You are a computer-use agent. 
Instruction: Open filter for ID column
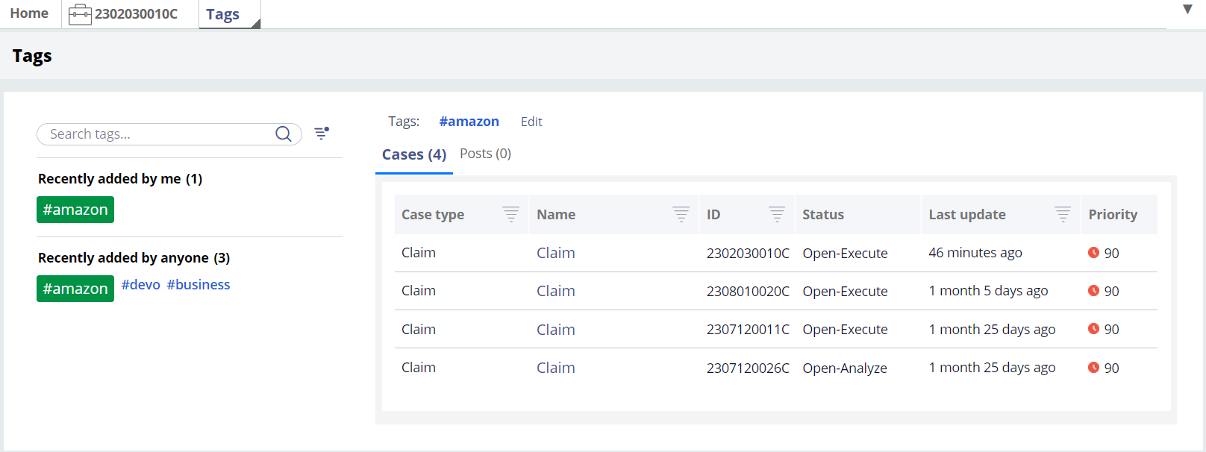[777, 215]
